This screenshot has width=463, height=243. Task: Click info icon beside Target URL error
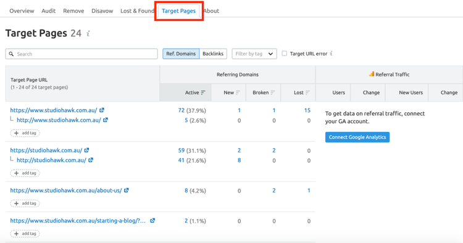point(332,54)
